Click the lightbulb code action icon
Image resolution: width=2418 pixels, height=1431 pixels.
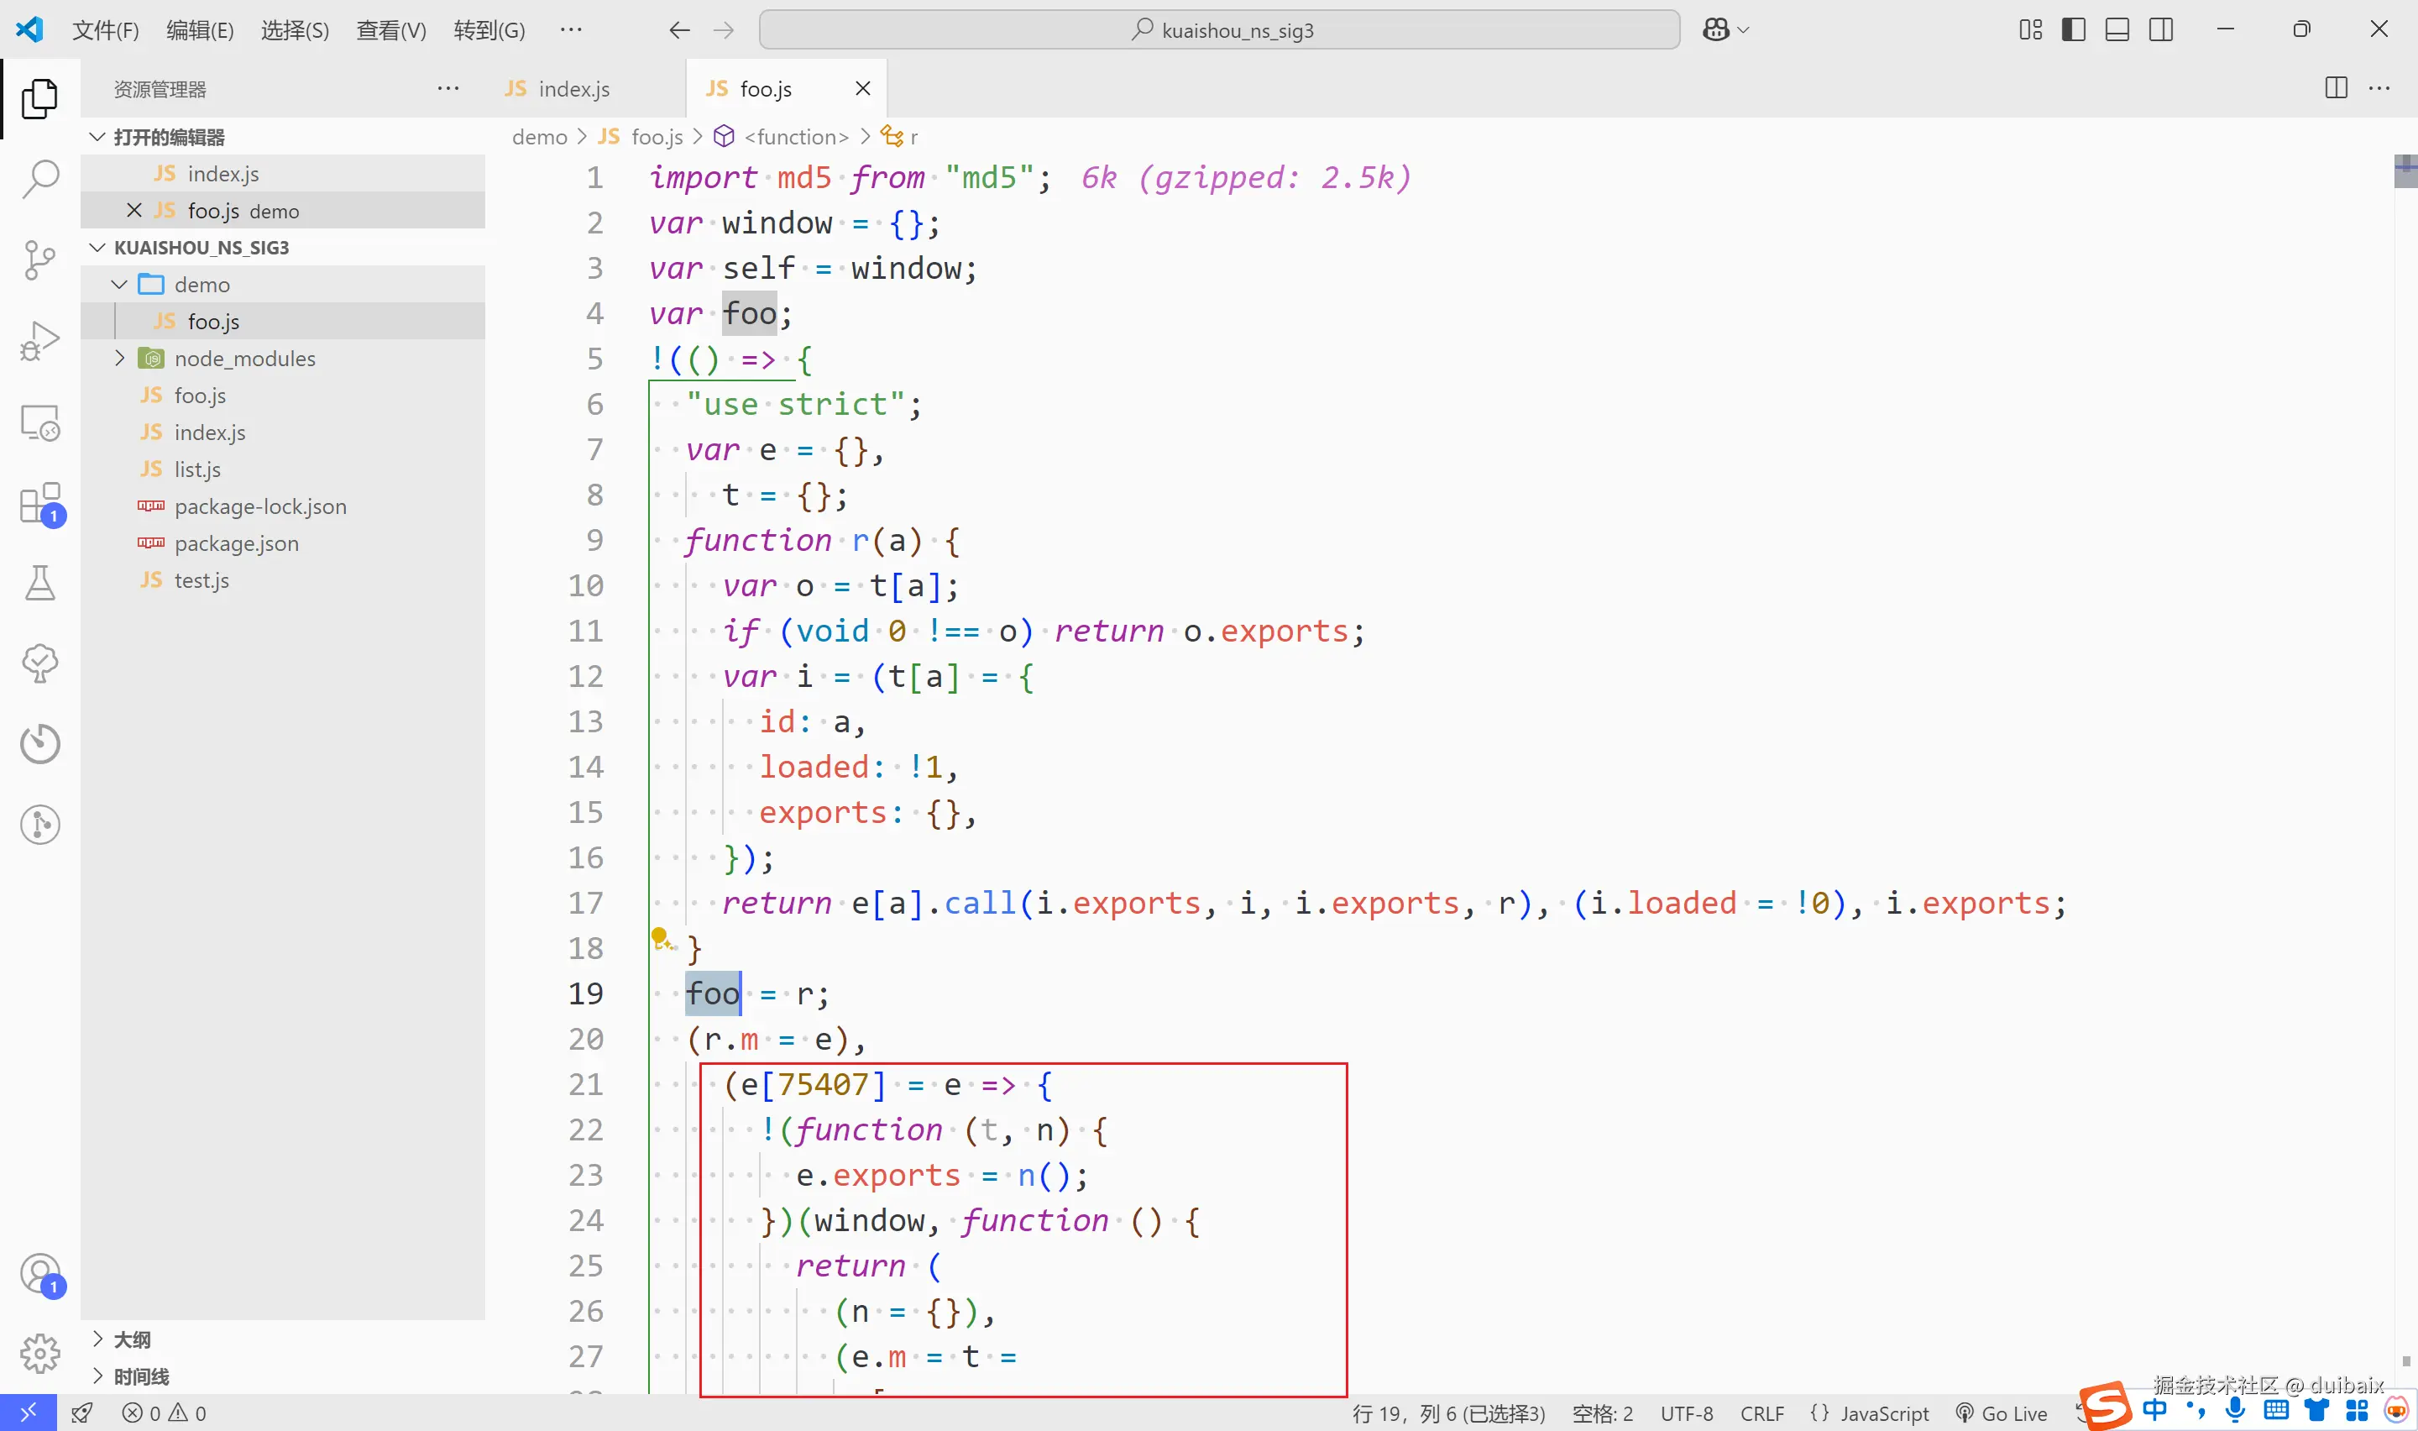coord(660,937)
